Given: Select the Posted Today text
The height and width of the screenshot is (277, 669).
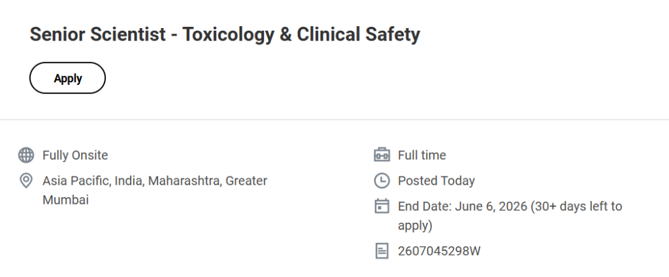Looking at the screenshot, I should tap(436, 181).
